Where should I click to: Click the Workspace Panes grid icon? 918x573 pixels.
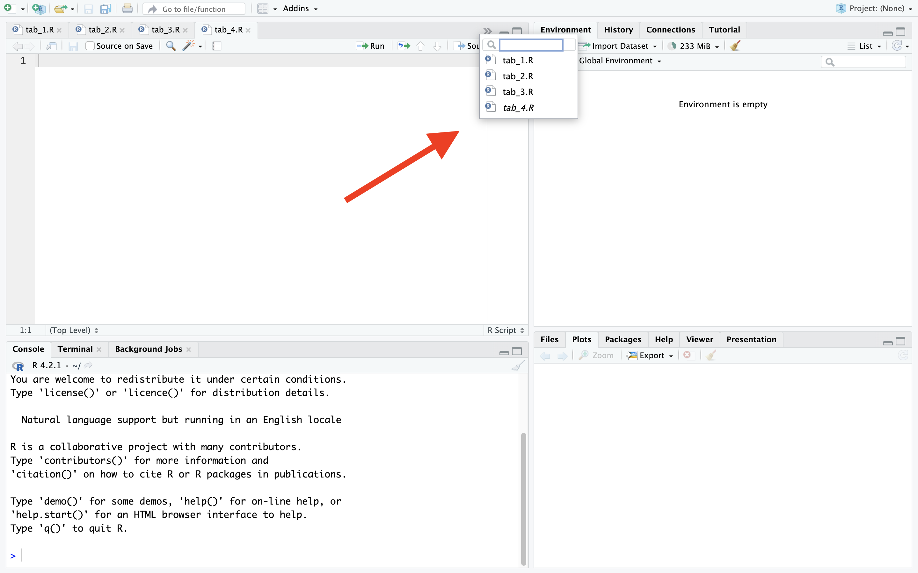[x=263, y=8]
